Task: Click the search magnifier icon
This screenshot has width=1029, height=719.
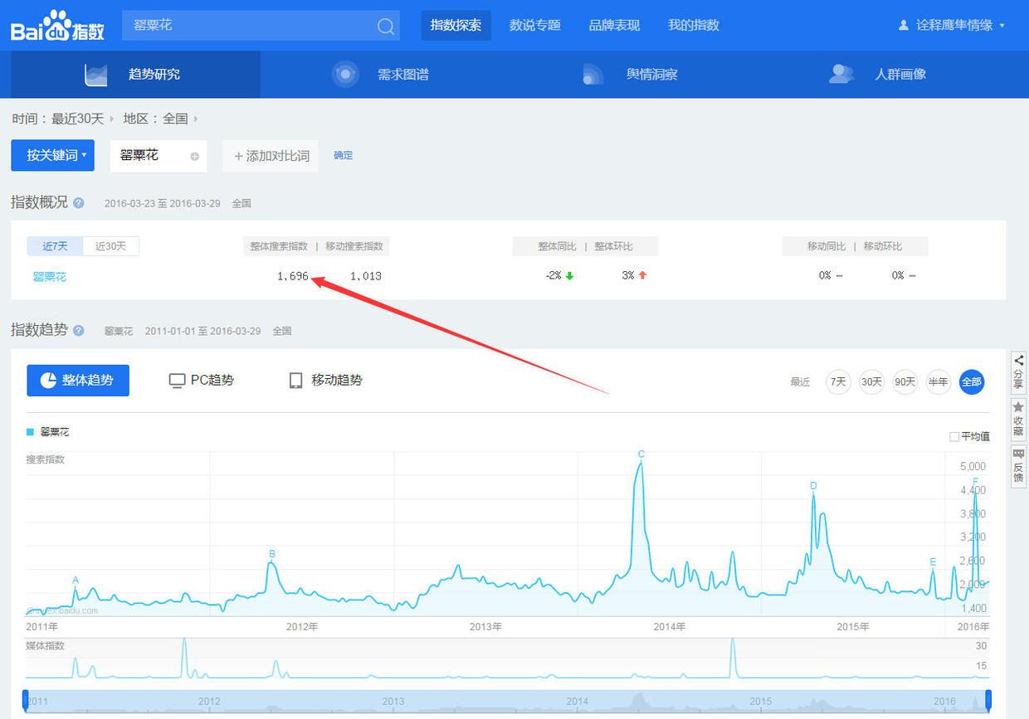Action: tap(386, 26)
